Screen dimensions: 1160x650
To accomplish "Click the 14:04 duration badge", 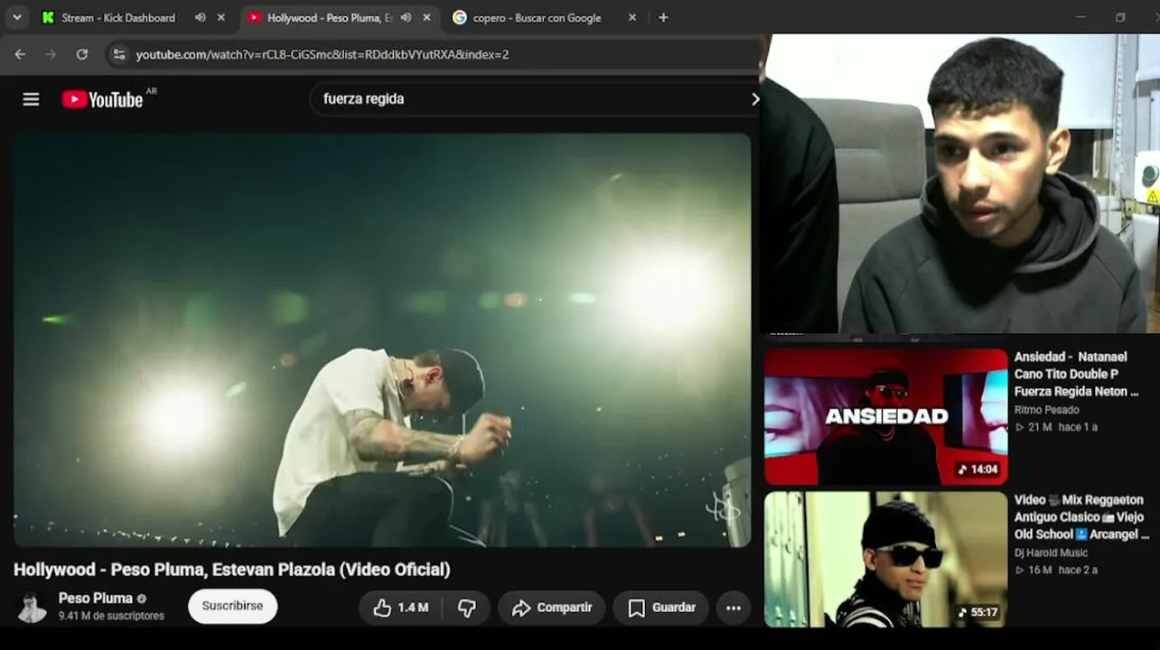I will [x=978, y=469].
